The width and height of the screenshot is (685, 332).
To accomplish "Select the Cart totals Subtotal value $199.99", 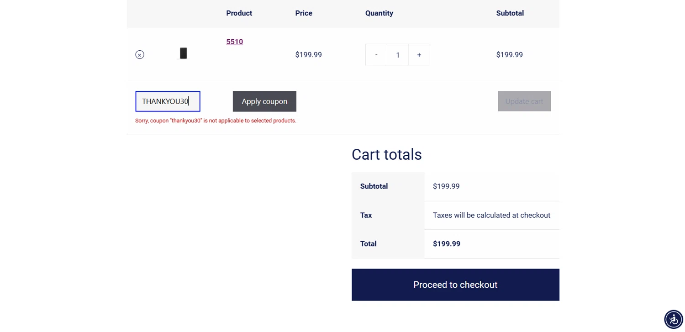I will (446, 186).
